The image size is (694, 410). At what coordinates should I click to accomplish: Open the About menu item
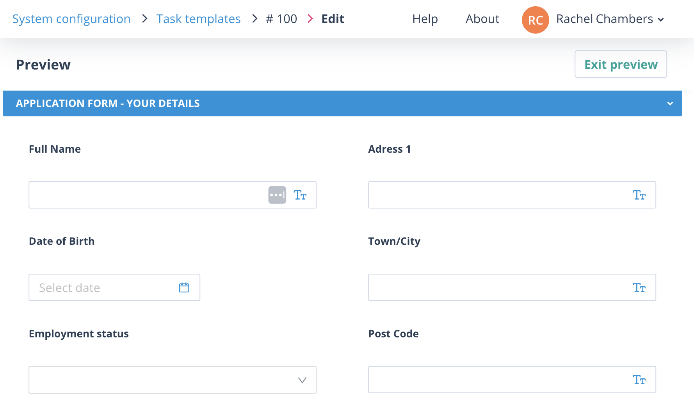coord(482,19)
